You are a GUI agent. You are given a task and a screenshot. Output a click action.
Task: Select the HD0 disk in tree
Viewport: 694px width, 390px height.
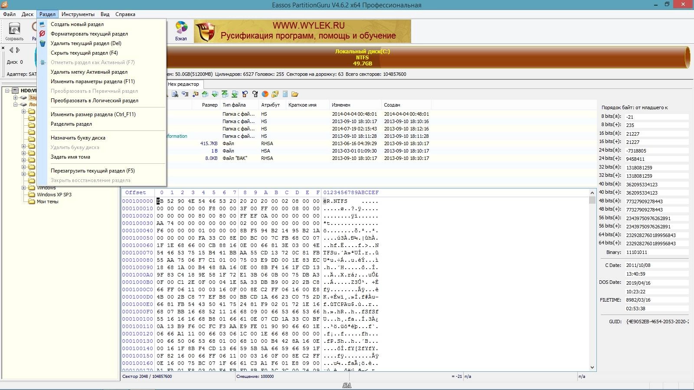pyautogui.click(x=29, y=91)
